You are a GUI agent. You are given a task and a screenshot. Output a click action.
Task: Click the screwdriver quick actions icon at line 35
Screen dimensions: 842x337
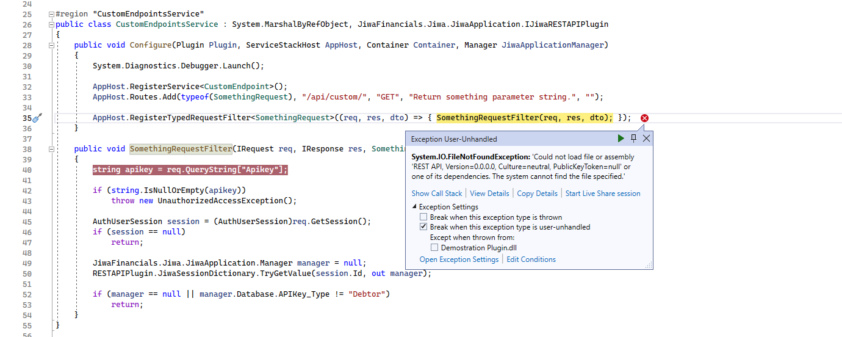[37, 118]
